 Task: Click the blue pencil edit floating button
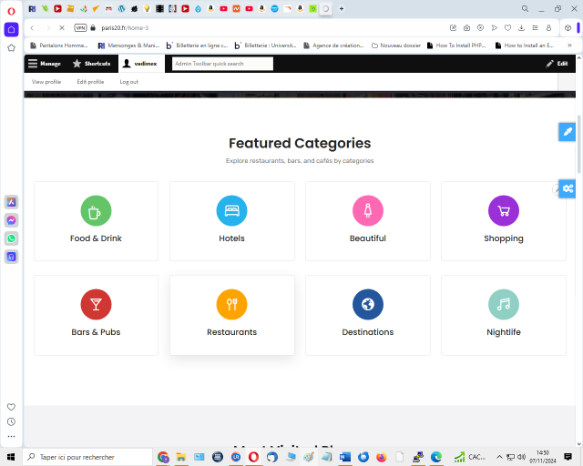[x=567, y=132]
